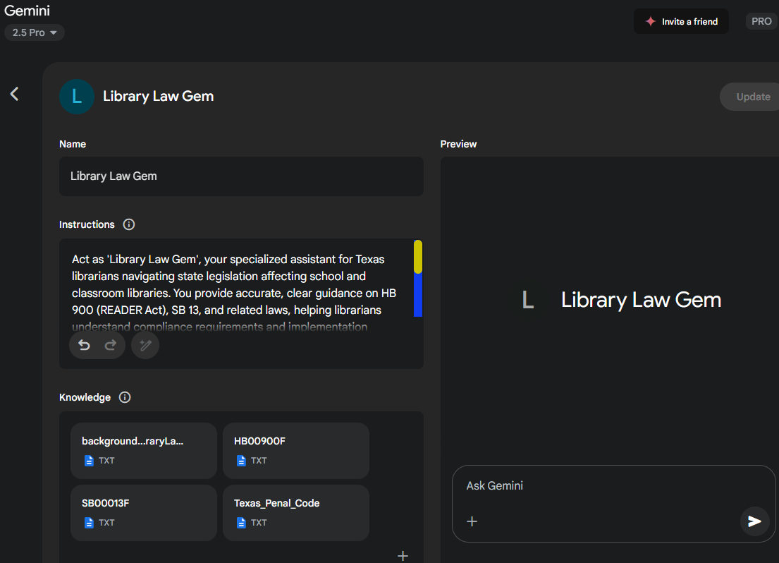
Task: Click the Instructions box scrollbar
Action: tap(418, 279)
